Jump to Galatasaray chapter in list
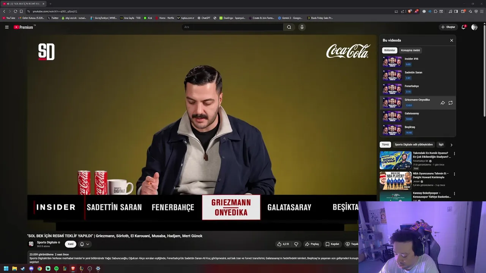This screenshot has width=486, height=273. click(418, 116)
